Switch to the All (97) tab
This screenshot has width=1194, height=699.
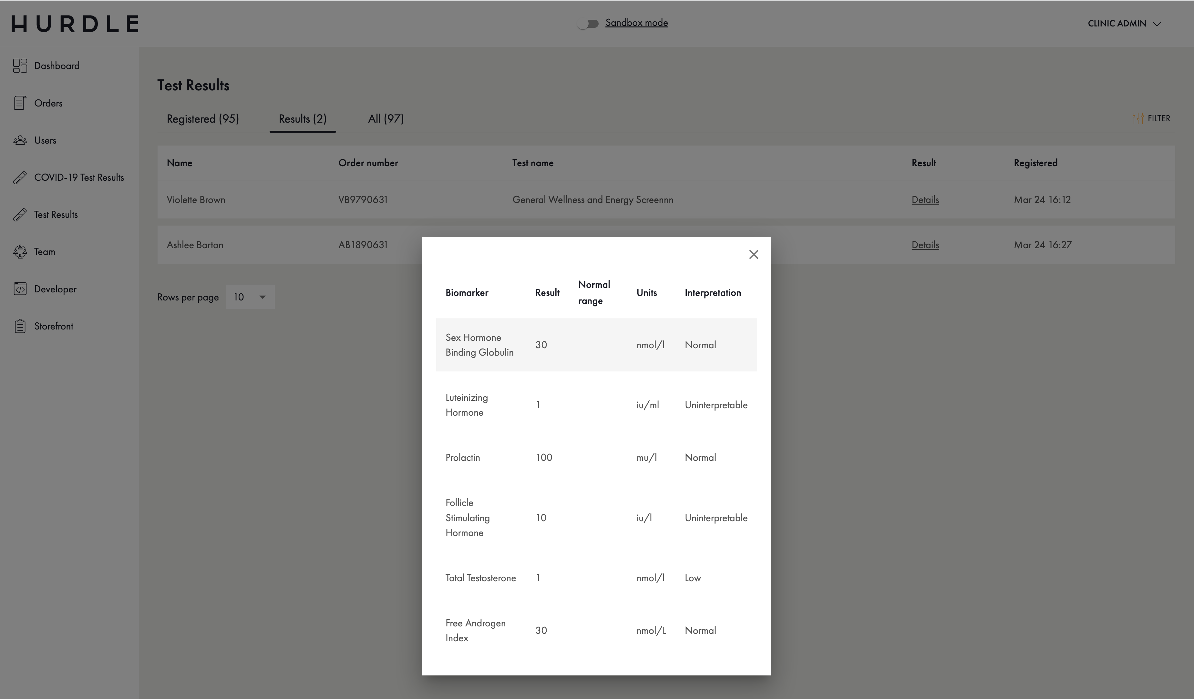tap(386, 119)
